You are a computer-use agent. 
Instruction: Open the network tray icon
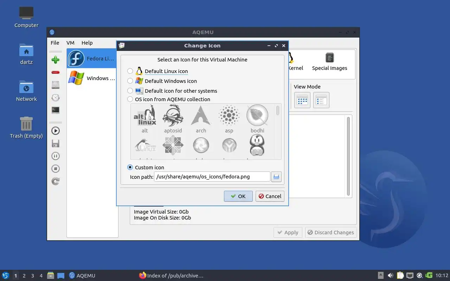(410, 275)
